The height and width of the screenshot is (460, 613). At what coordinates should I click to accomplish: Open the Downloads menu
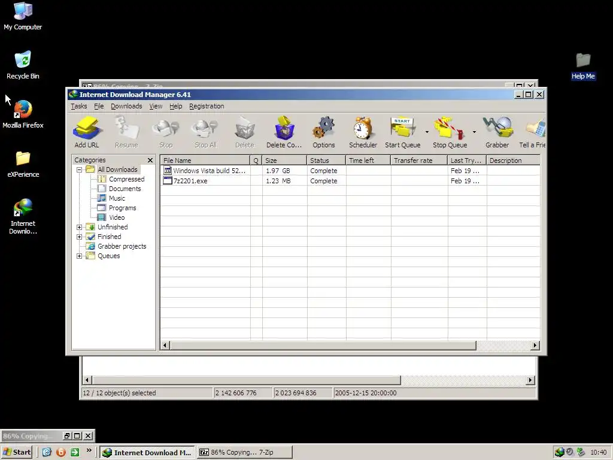[126, 106]
